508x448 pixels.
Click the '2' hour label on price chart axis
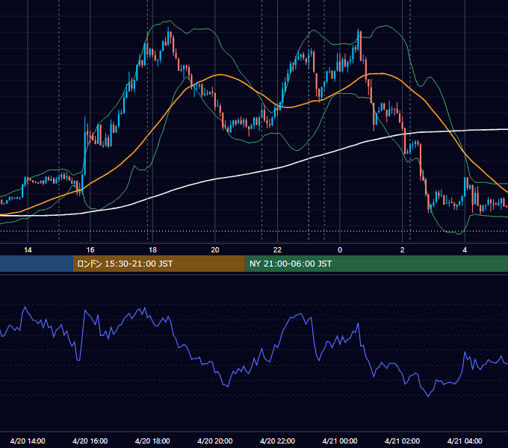pos(403,250)
